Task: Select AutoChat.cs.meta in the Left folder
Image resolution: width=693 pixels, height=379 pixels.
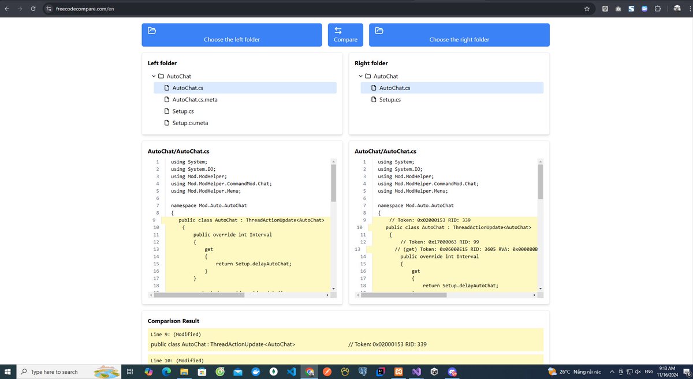Action: pos(245,100)
